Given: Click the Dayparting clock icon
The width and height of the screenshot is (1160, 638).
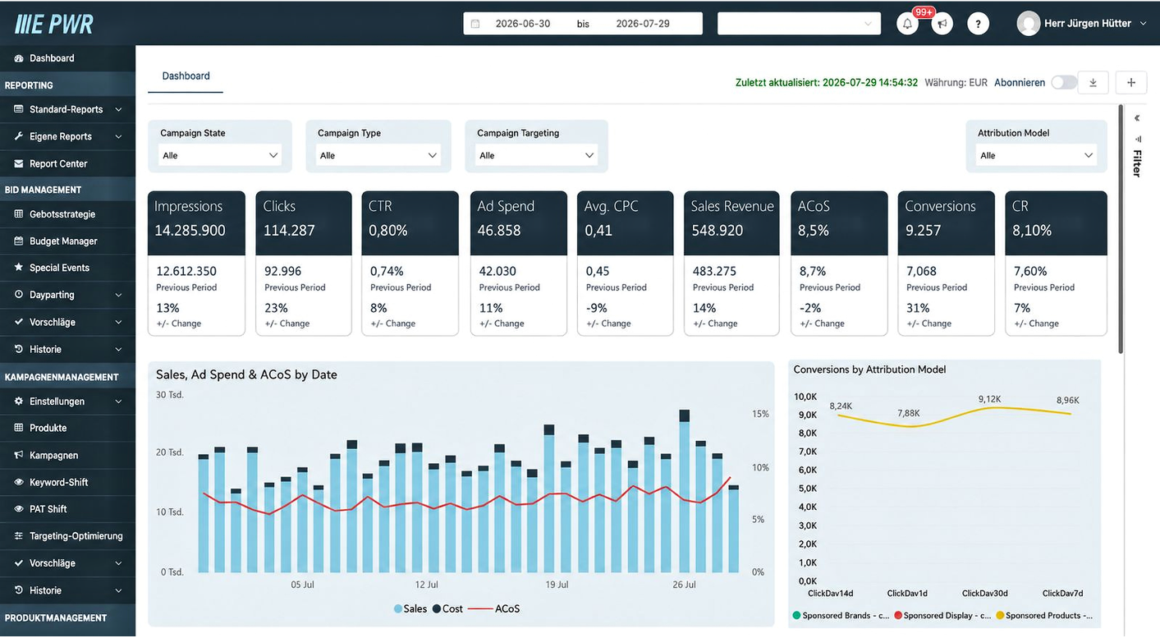Looking at the screenshot, I should pyautogui.click(x=19, y=295).
